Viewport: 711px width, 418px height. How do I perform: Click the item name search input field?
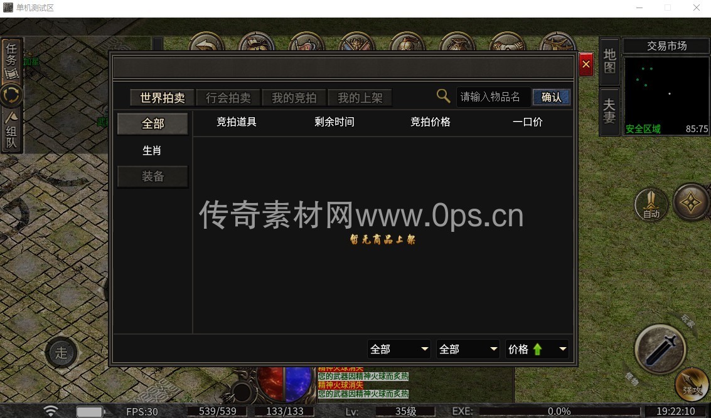click(x=493, y=97)
